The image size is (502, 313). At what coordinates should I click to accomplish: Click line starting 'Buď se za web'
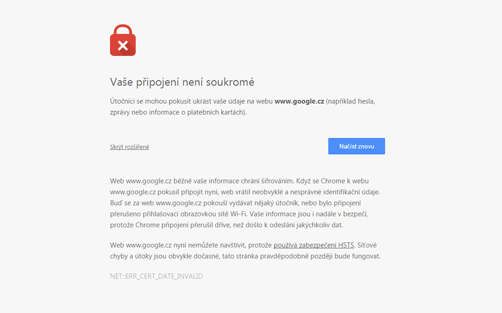[235, 203]
